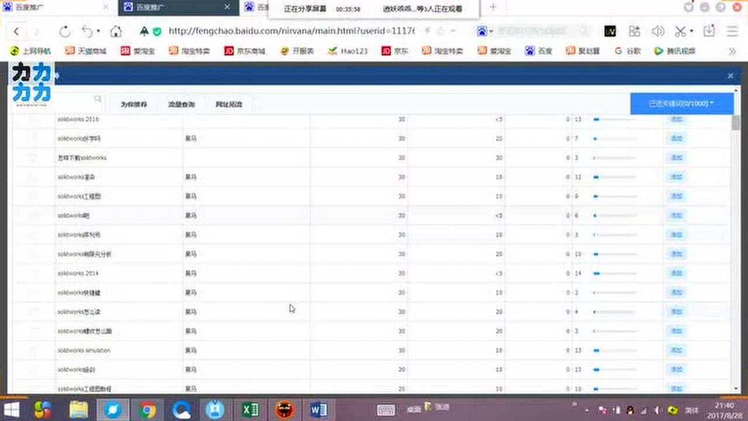Click the green security shield in address bar
Screen dimensions: 748x421
point(157,31)
